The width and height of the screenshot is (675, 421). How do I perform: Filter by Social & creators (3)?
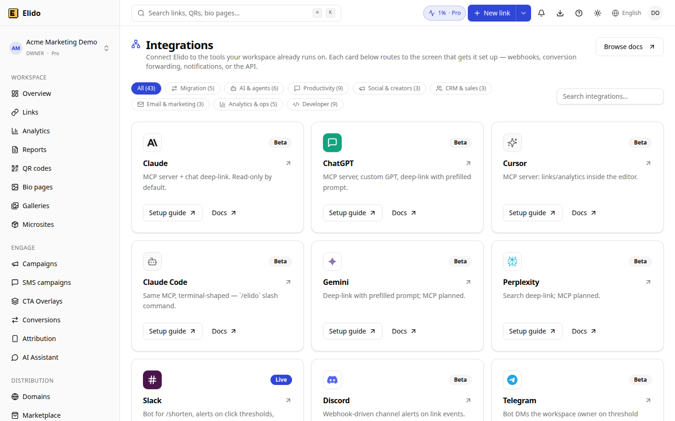[390, 88]
